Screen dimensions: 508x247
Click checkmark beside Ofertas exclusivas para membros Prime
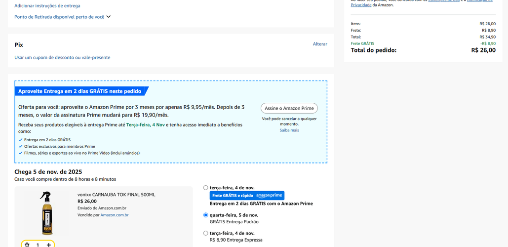point(21,147)
